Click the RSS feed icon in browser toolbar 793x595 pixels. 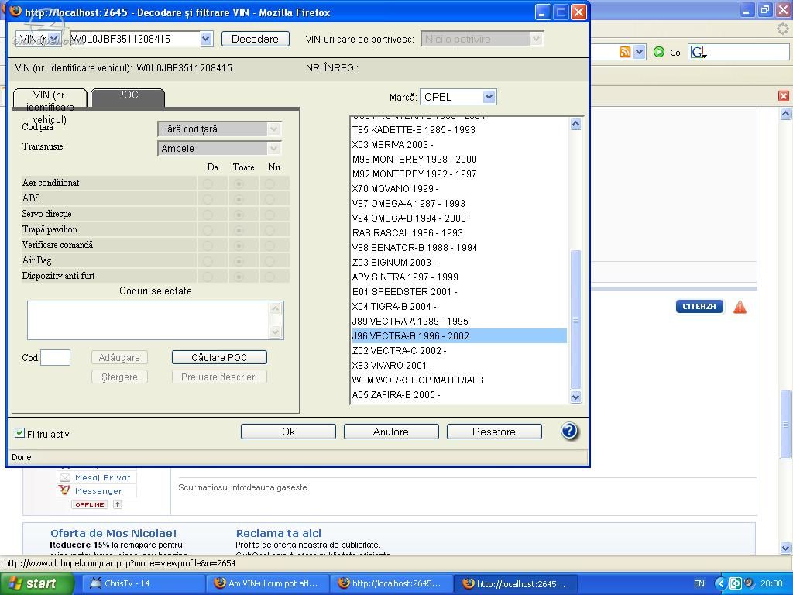coord(625,52)
